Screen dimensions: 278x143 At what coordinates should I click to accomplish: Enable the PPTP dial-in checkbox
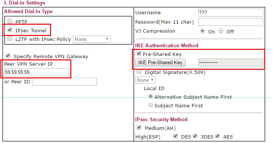10,21
